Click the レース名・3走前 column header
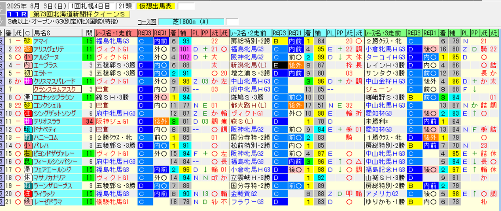This screenshot has height=211, width=501. click(x=385, y=33)
